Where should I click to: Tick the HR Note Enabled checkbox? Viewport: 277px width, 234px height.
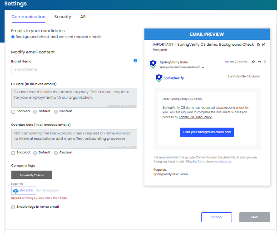[13, 112]
